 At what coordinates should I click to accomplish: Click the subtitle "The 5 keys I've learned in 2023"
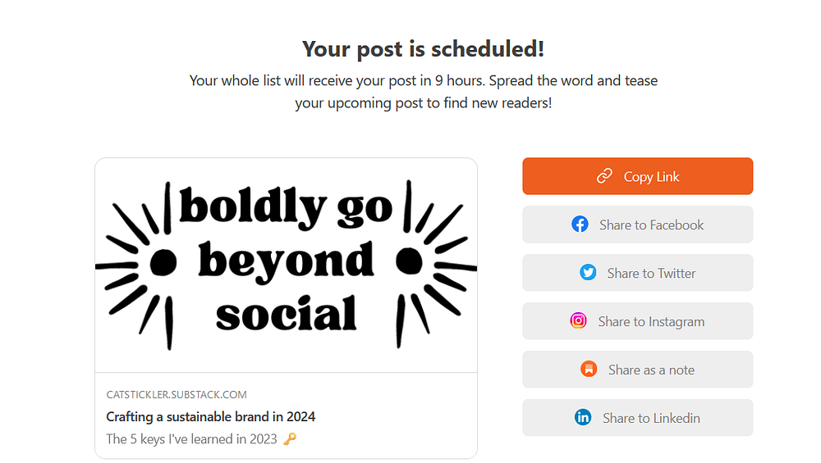(193, 439)
